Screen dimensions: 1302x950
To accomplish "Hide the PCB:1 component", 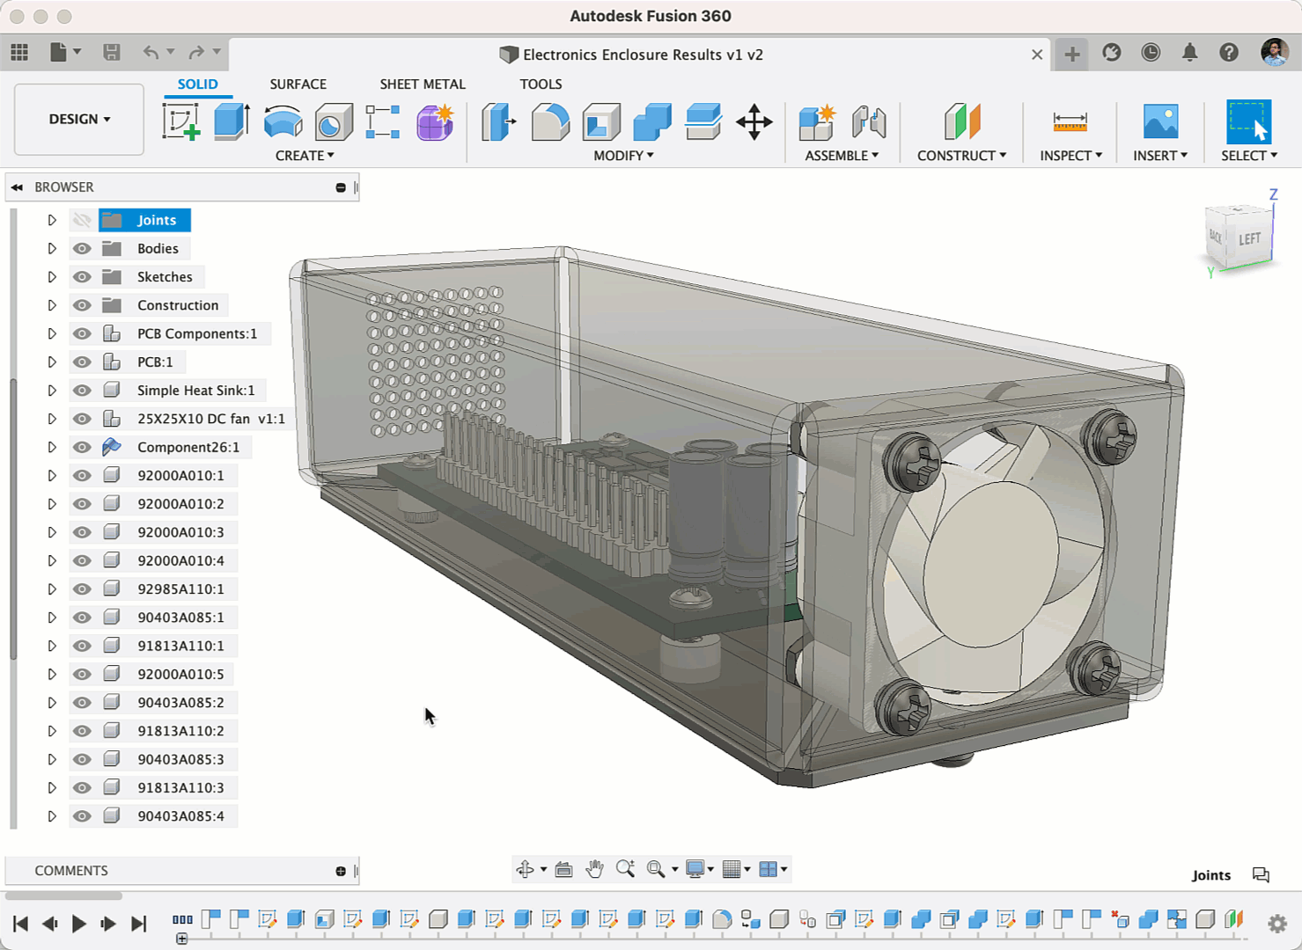I will [82, 362].
